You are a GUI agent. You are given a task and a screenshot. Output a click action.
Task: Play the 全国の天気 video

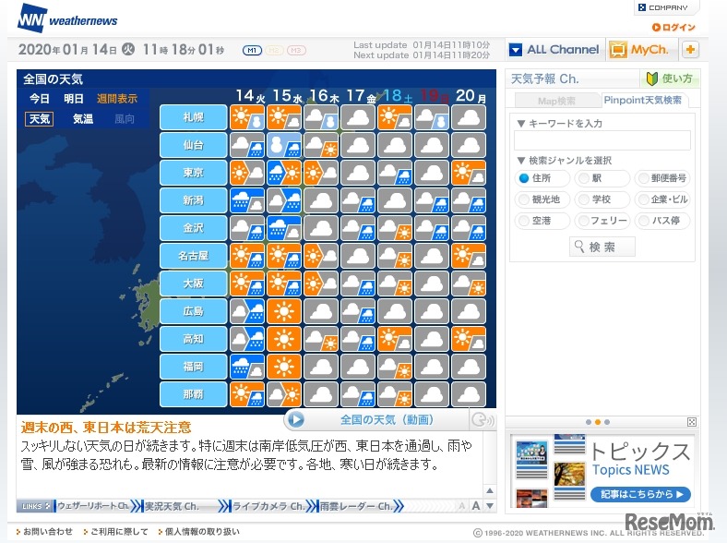point(296,419)
